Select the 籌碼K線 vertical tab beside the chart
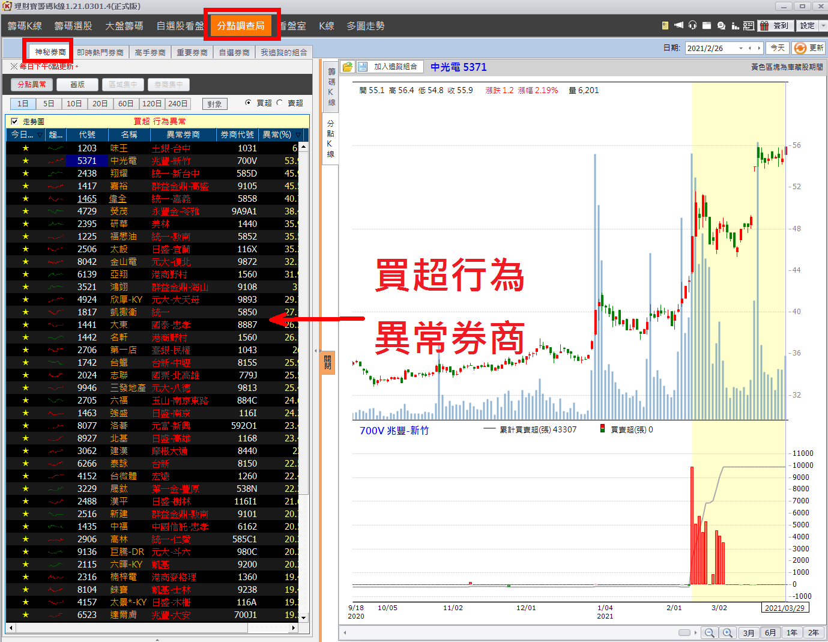828x642 pixels. point(331,87)
